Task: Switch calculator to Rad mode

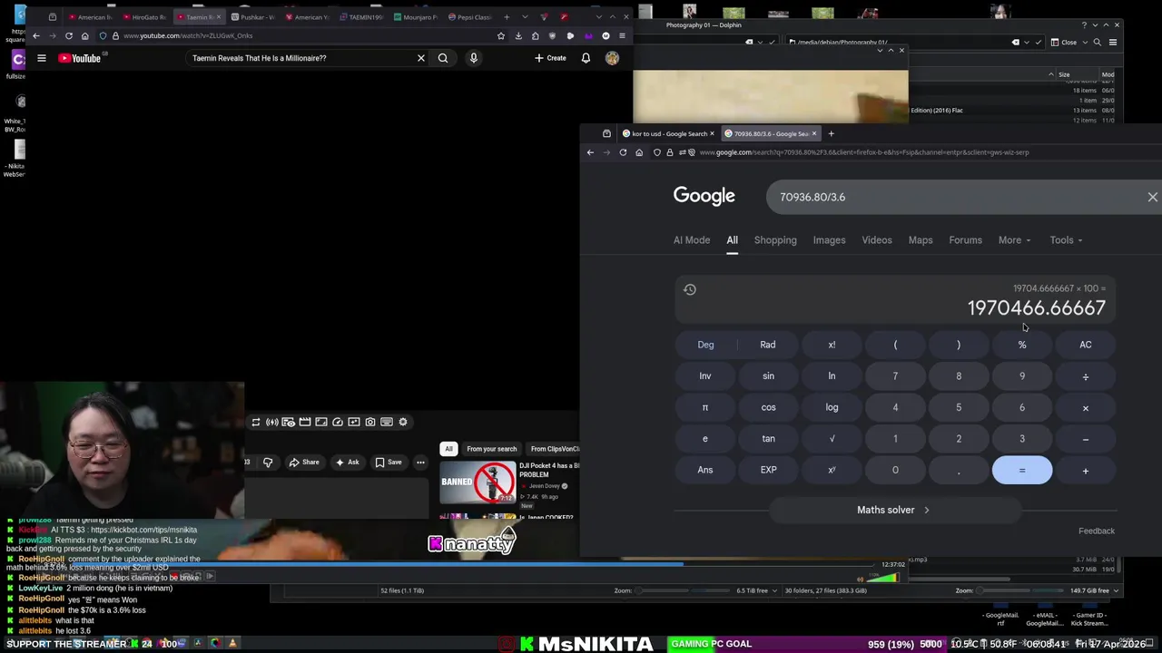Action: click(x=768, y=345)
